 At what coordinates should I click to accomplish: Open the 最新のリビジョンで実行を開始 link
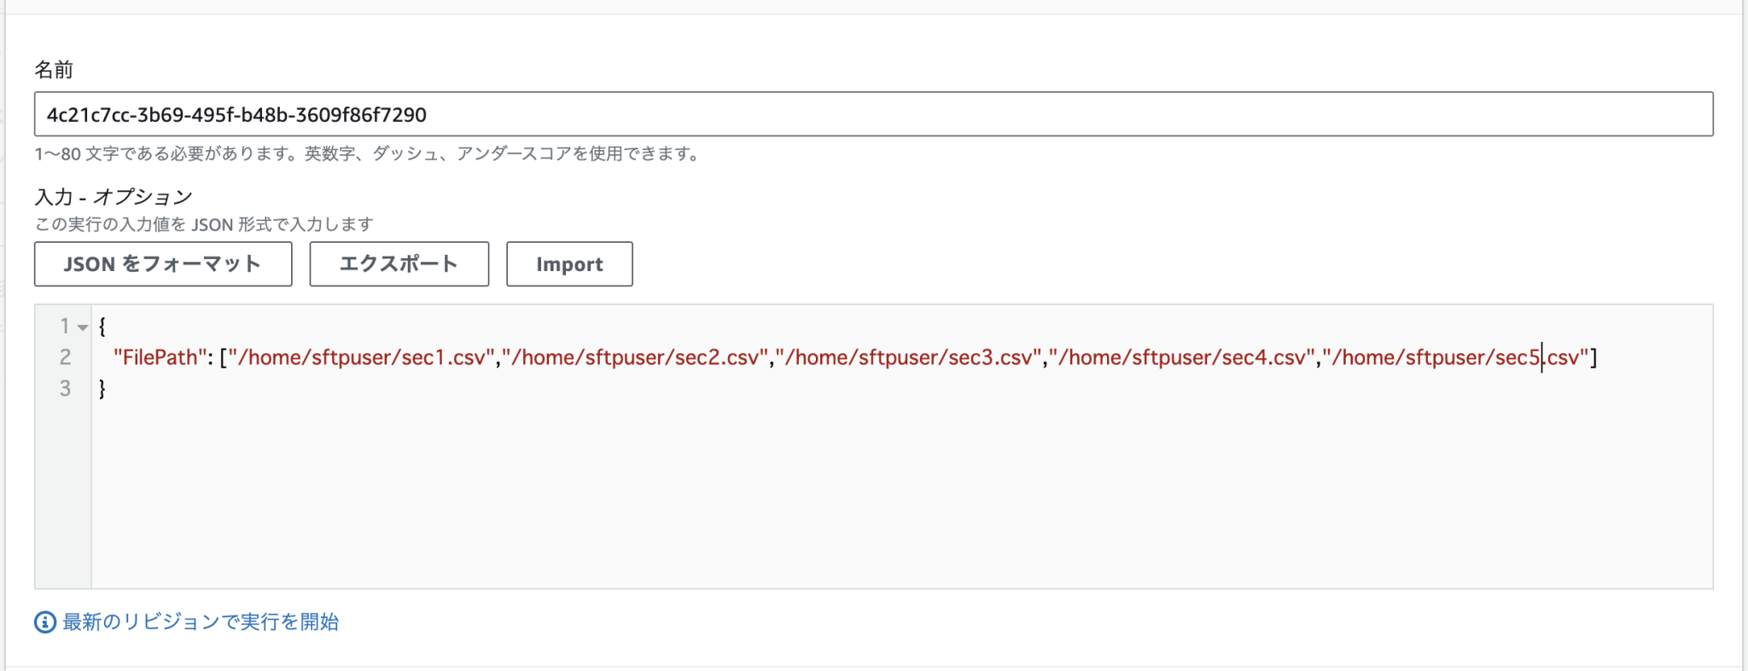coord(201,622)
